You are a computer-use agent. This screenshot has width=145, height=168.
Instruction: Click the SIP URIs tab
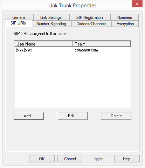[18, 23]
